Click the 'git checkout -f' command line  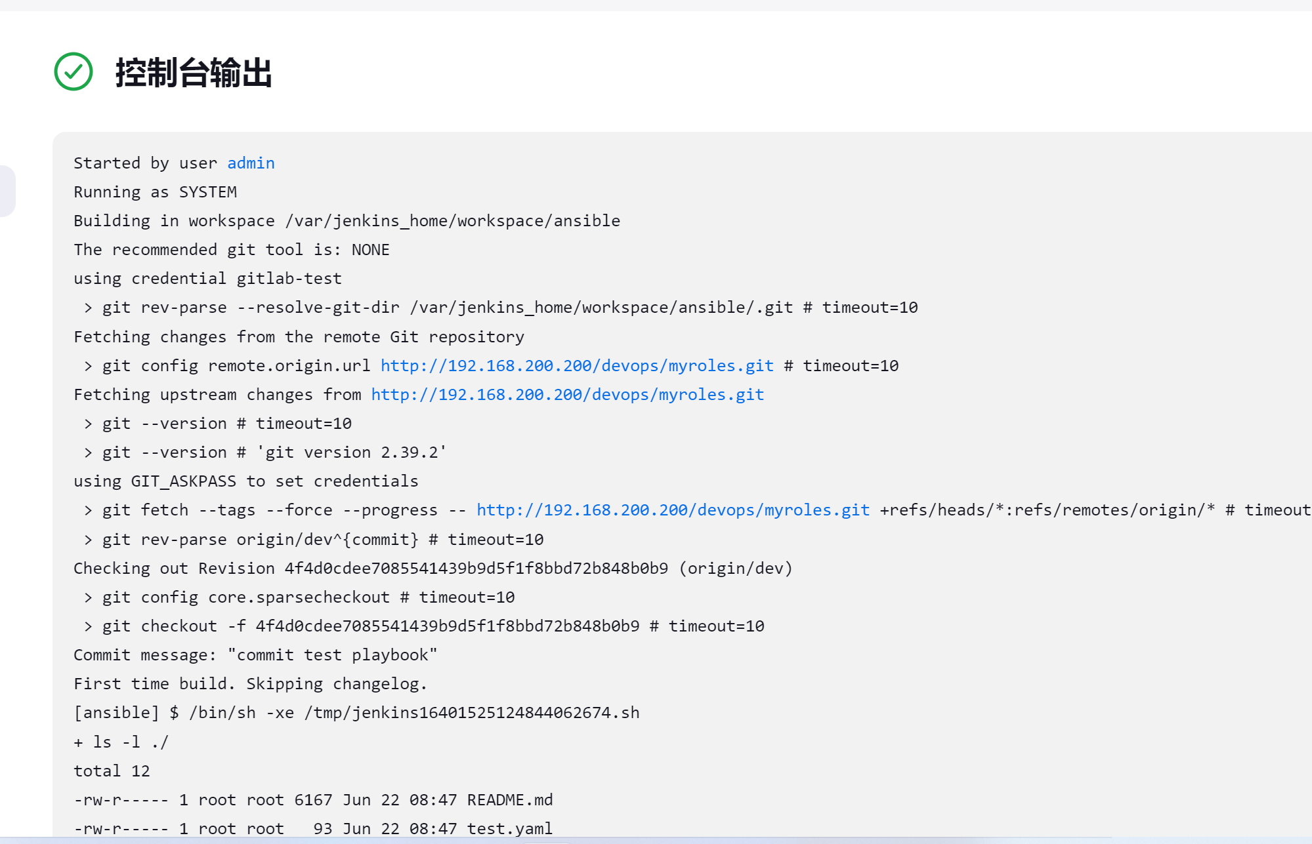423,626
